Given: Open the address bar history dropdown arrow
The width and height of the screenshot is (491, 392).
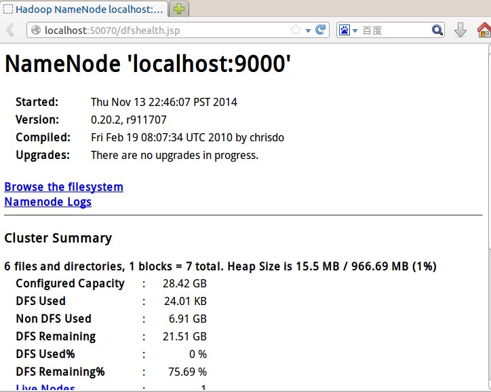Looking at the screenshot, I should point(308,31).
